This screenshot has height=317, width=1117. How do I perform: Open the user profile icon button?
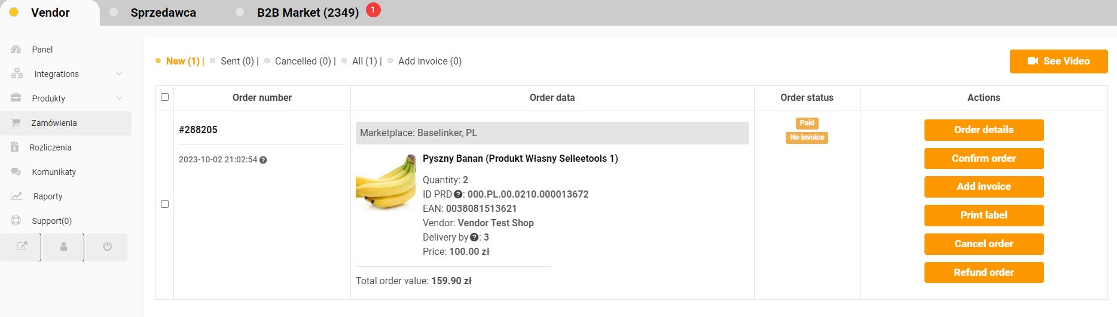click(63, 247)
